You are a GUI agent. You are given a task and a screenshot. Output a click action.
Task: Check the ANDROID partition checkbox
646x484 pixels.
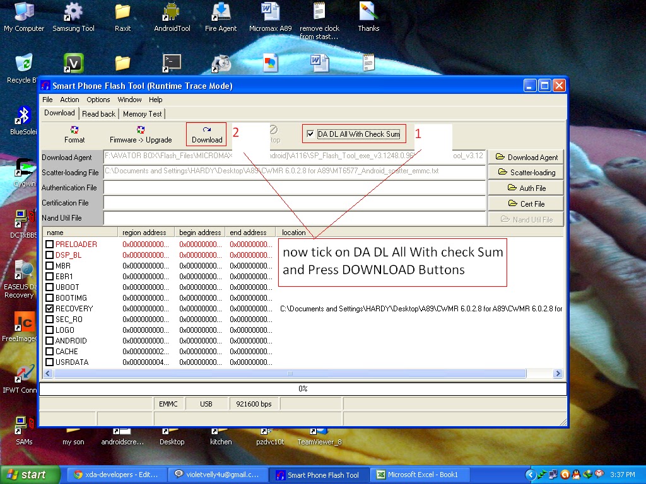click(x=49, y=340)
